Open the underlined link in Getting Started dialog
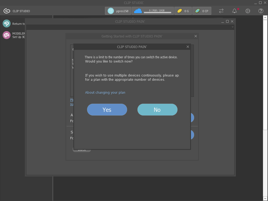The width and height of the screenshot is (268, 201). point(72,102)
